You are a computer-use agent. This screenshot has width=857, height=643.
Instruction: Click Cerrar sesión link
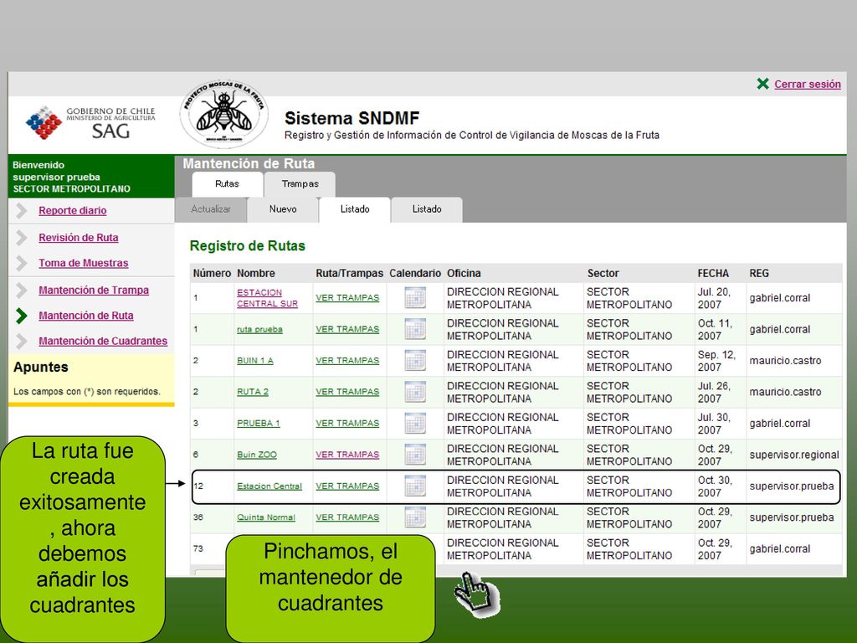(808, 85)
